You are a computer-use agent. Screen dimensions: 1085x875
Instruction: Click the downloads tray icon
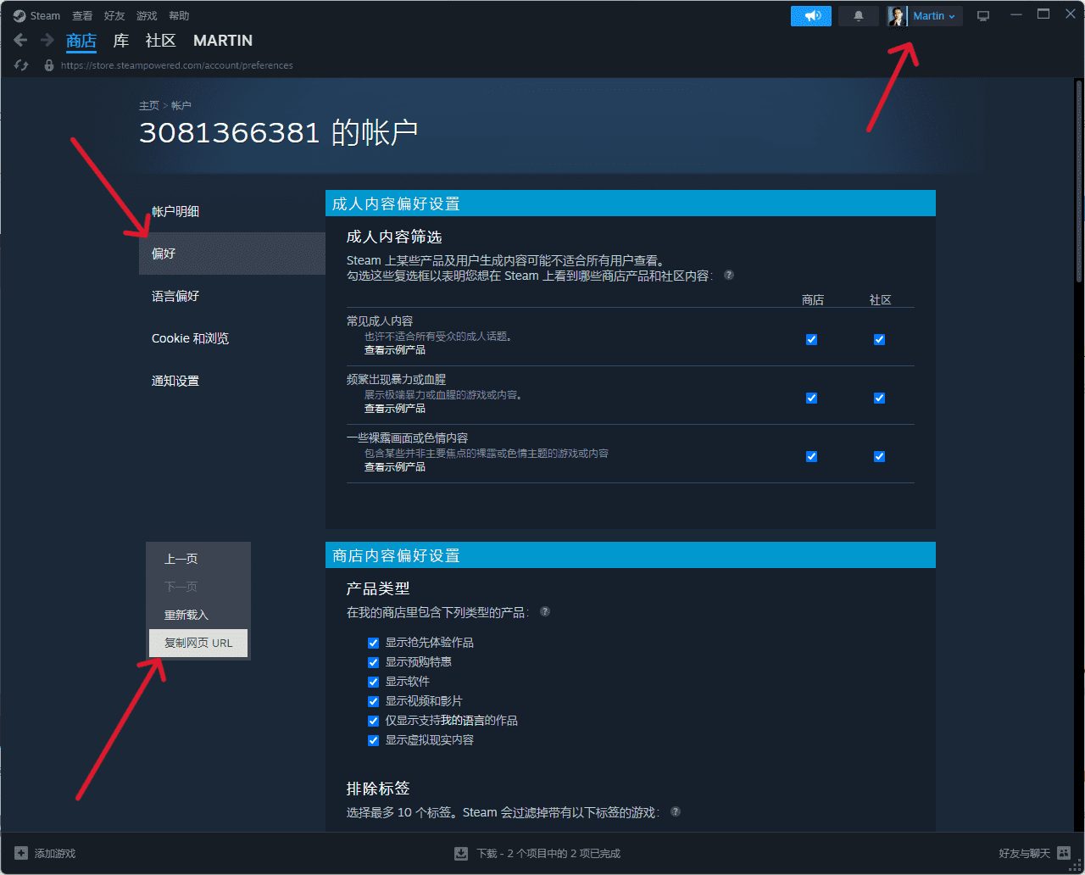[461, 853]
